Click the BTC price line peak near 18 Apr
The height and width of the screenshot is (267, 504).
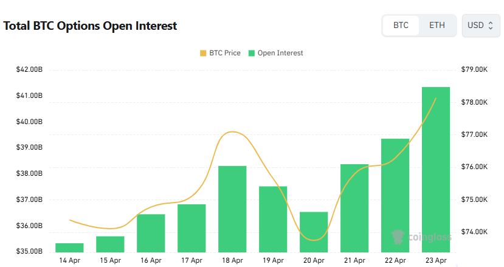230,131
